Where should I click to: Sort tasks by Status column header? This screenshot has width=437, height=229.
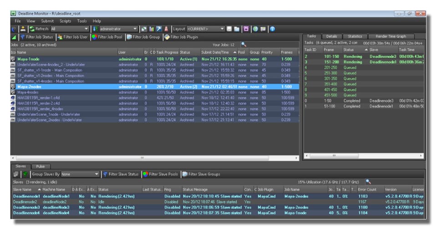click(x=355, y=50)
